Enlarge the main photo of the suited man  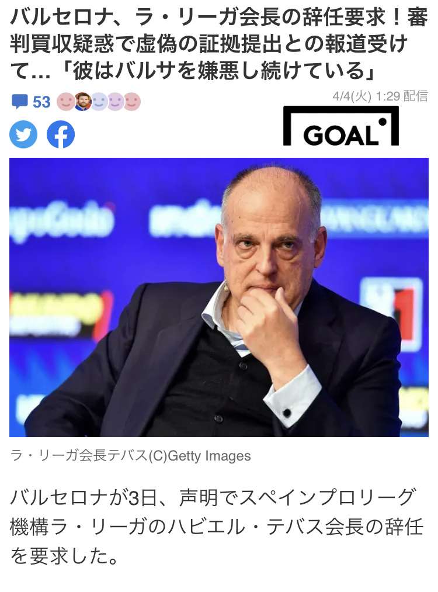click(x=219, y=297)
